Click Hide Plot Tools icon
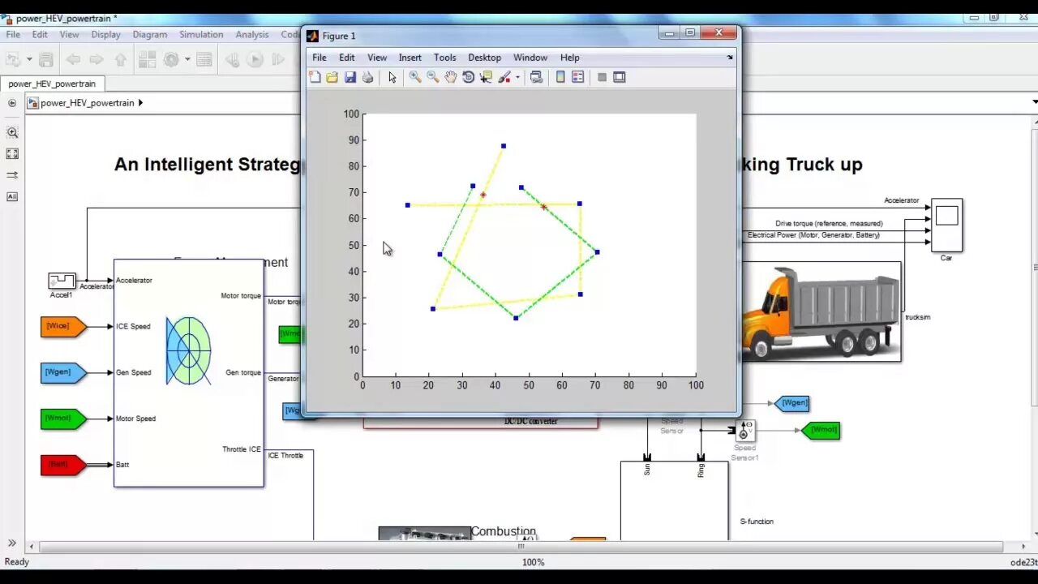Image resolution: width=1038 pixels, height=584 pixels. [602, 77]
